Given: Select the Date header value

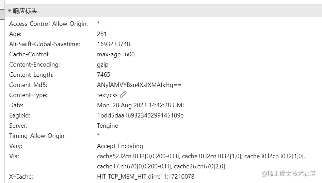Looking at the screenshot, I should pyautogui.click(x=141, y=105).
